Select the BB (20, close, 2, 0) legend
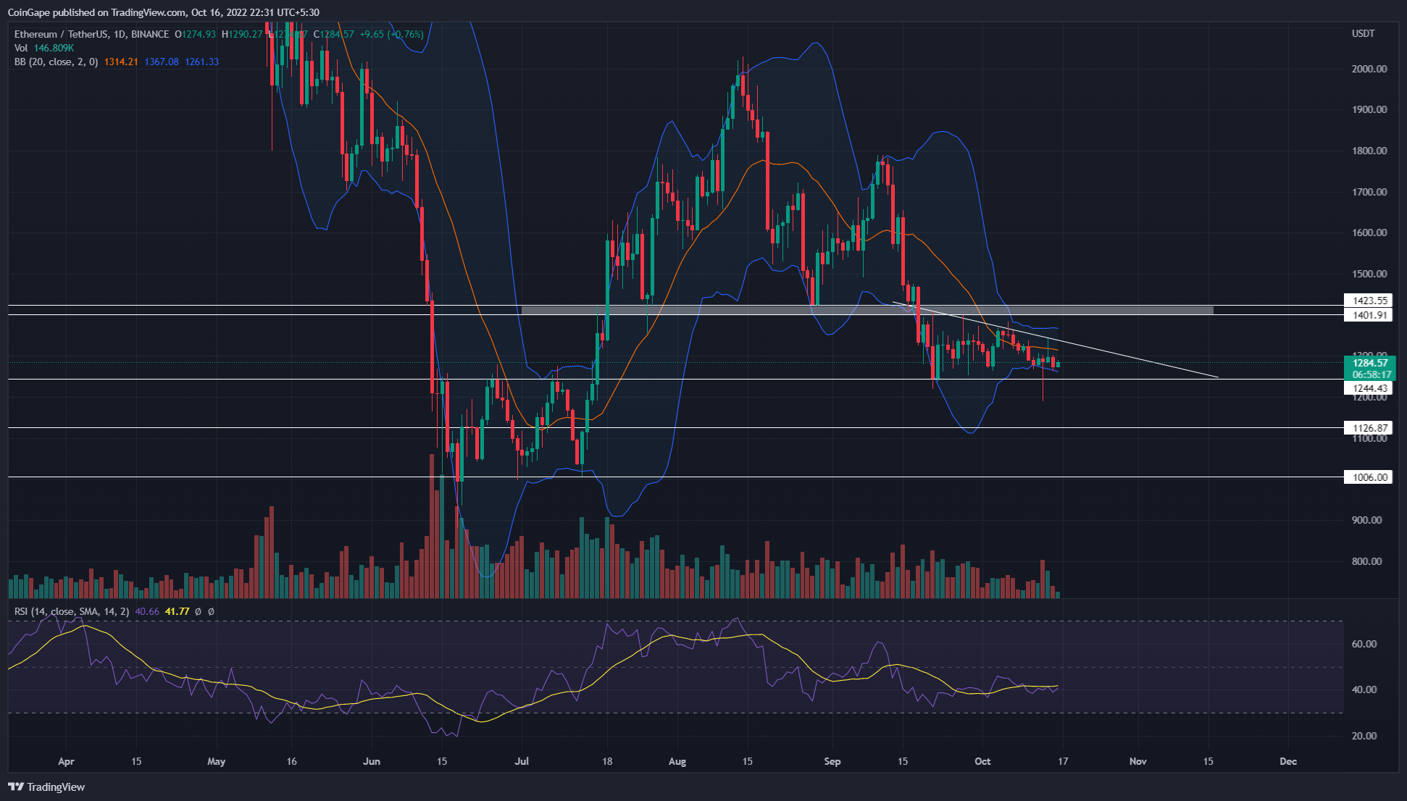The height and width of the screenshot is (801, 1407). pyautogui.click(x=56, y=62)
